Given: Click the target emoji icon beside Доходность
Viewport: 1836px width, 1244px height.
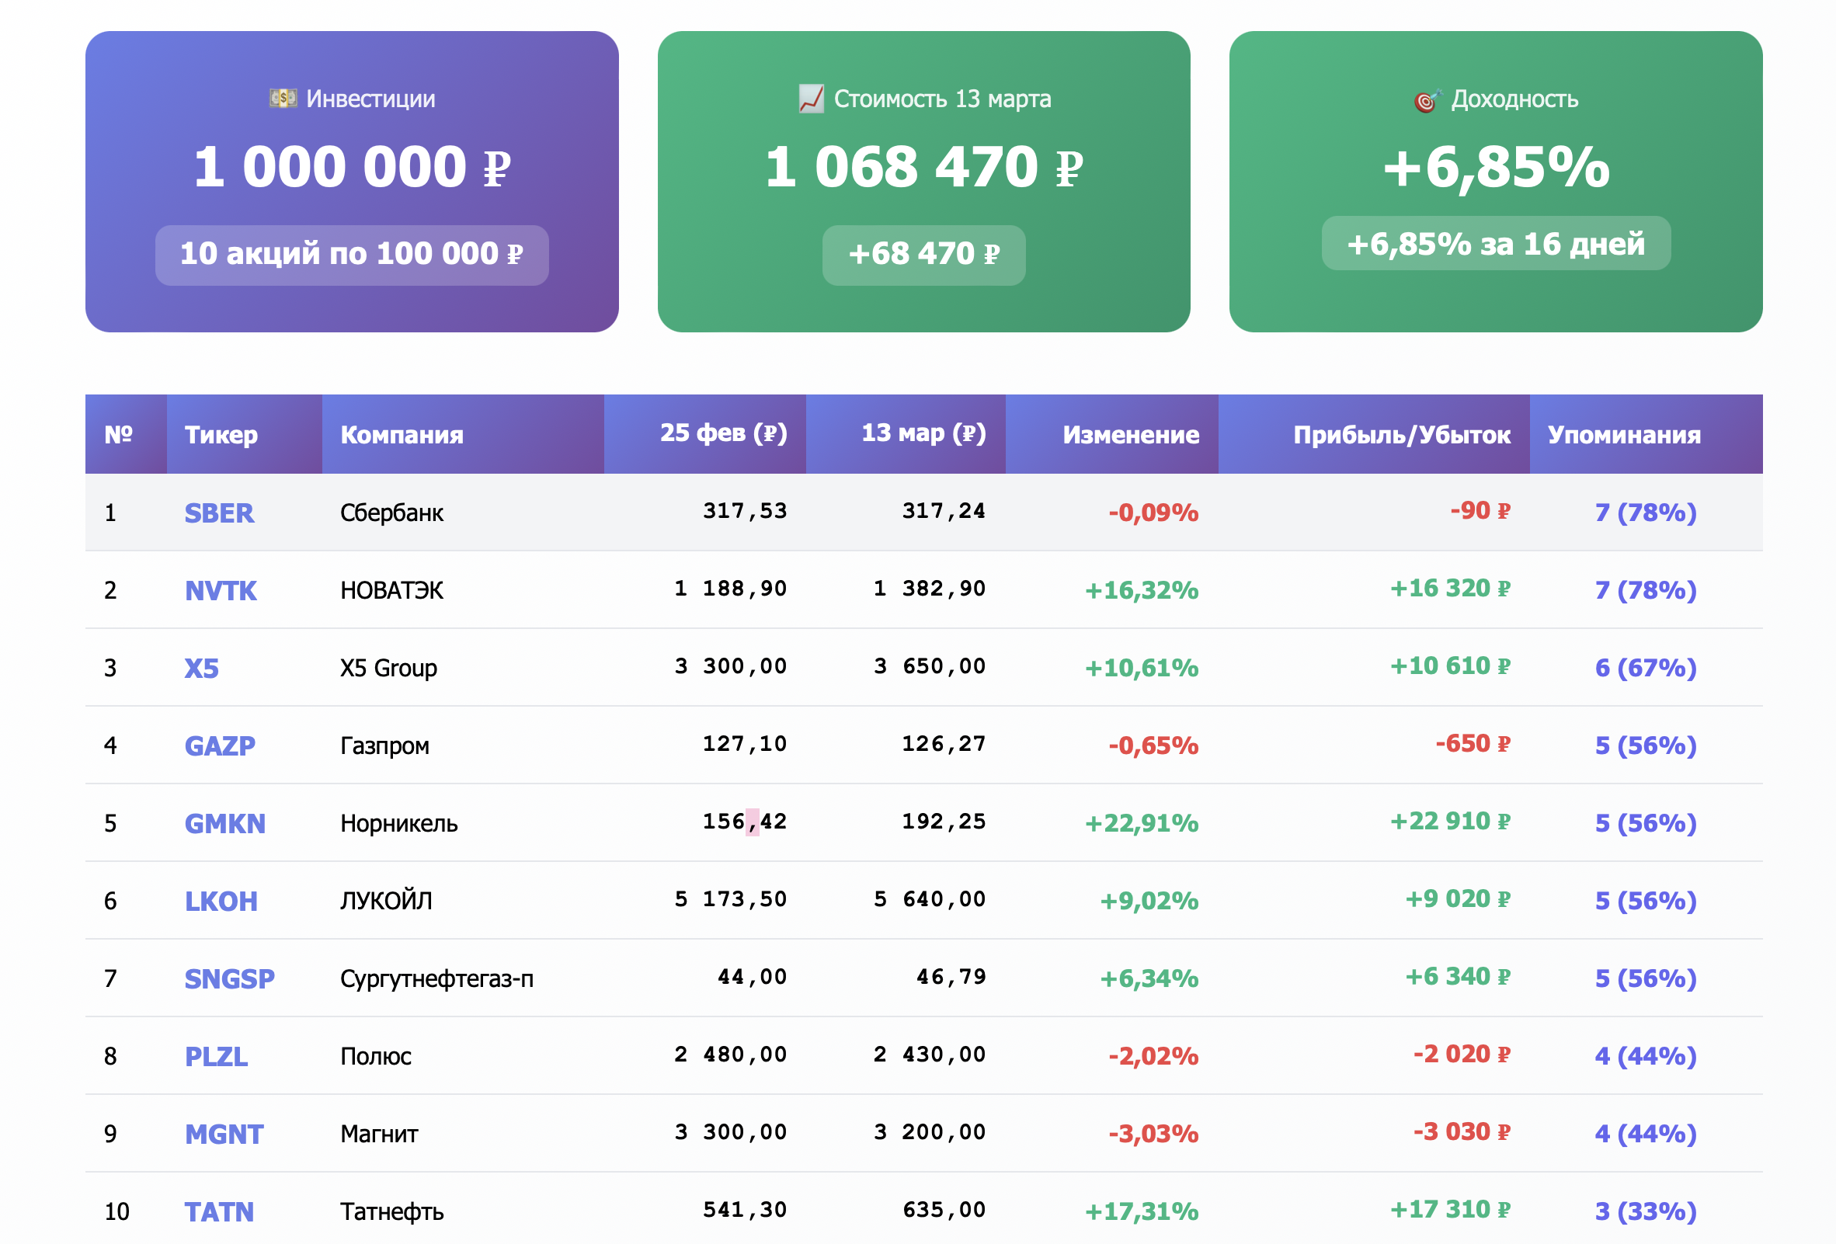Looking at the screenshot, I should 1427,100.
